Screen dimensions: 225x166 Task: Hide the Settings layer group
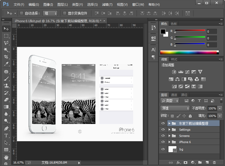163,130
